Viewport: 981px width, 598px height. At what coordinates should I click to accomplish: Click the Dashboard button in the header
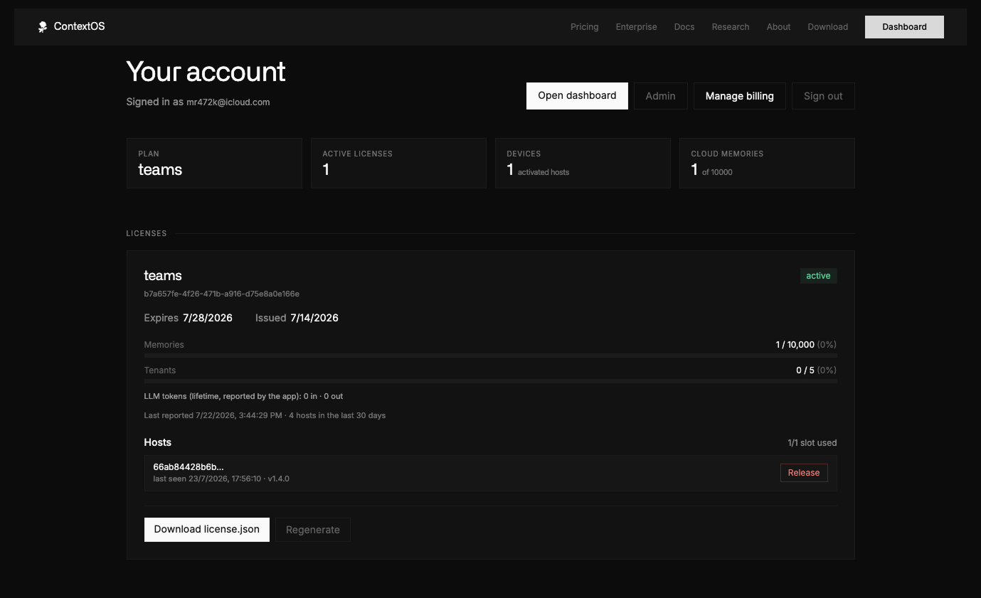(904, 27)
